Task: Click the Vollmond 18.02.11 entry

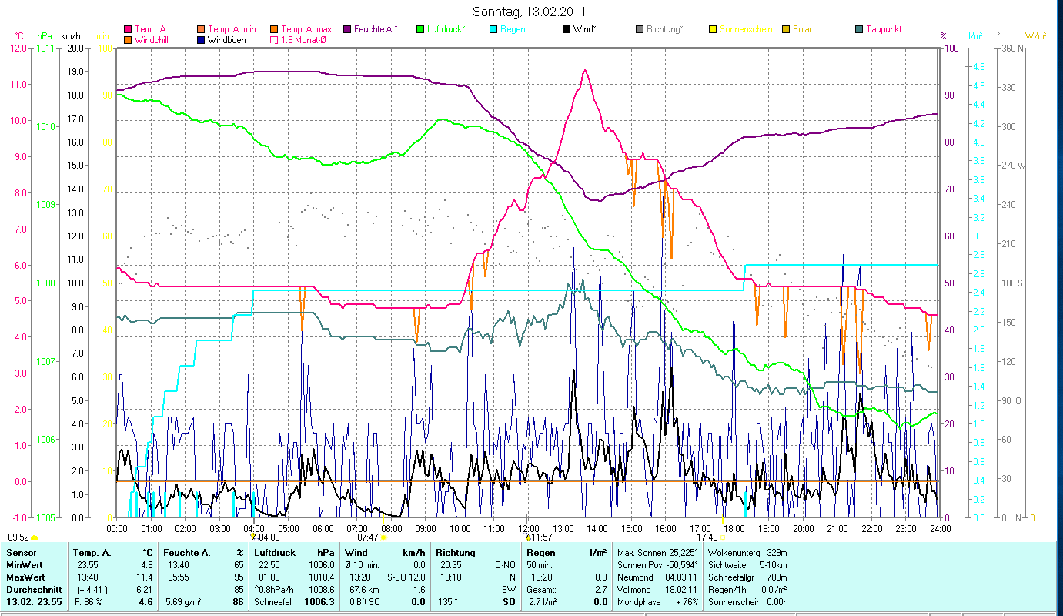Action: click(x=657, y=589)
